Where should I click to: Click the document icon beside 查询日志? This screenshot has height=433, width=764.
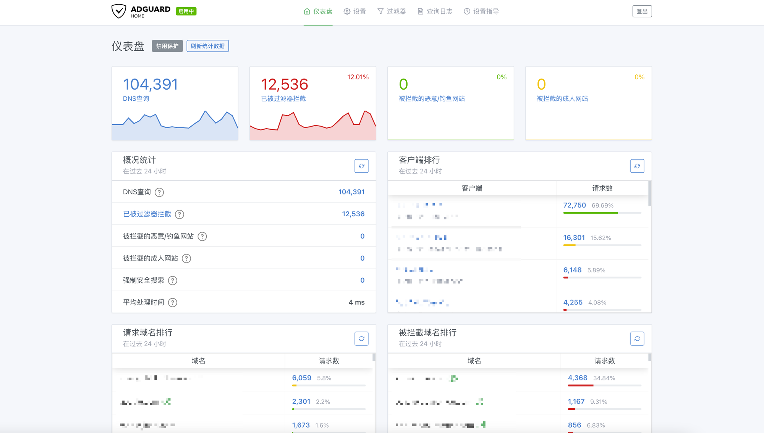[x=421, y=11]
